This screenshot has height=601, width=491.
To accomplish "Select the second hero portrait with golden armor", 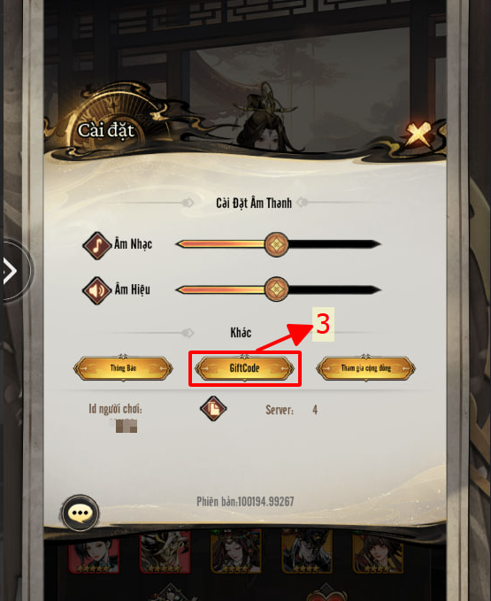I will (x=165, y=552).
